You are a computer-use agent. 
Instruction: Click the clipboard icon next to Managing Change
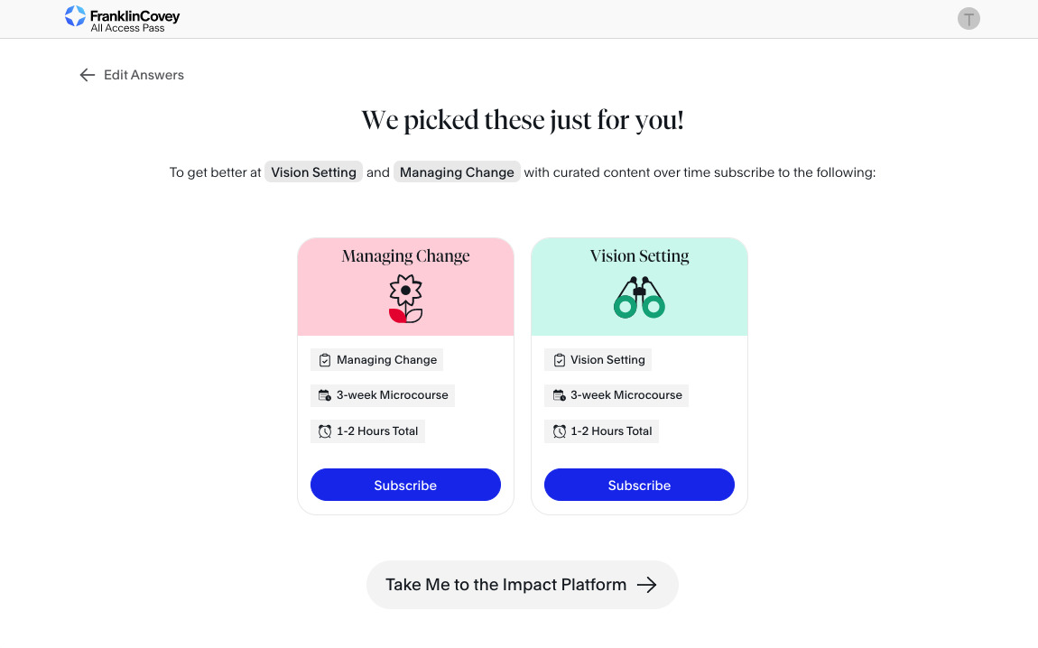325,360
